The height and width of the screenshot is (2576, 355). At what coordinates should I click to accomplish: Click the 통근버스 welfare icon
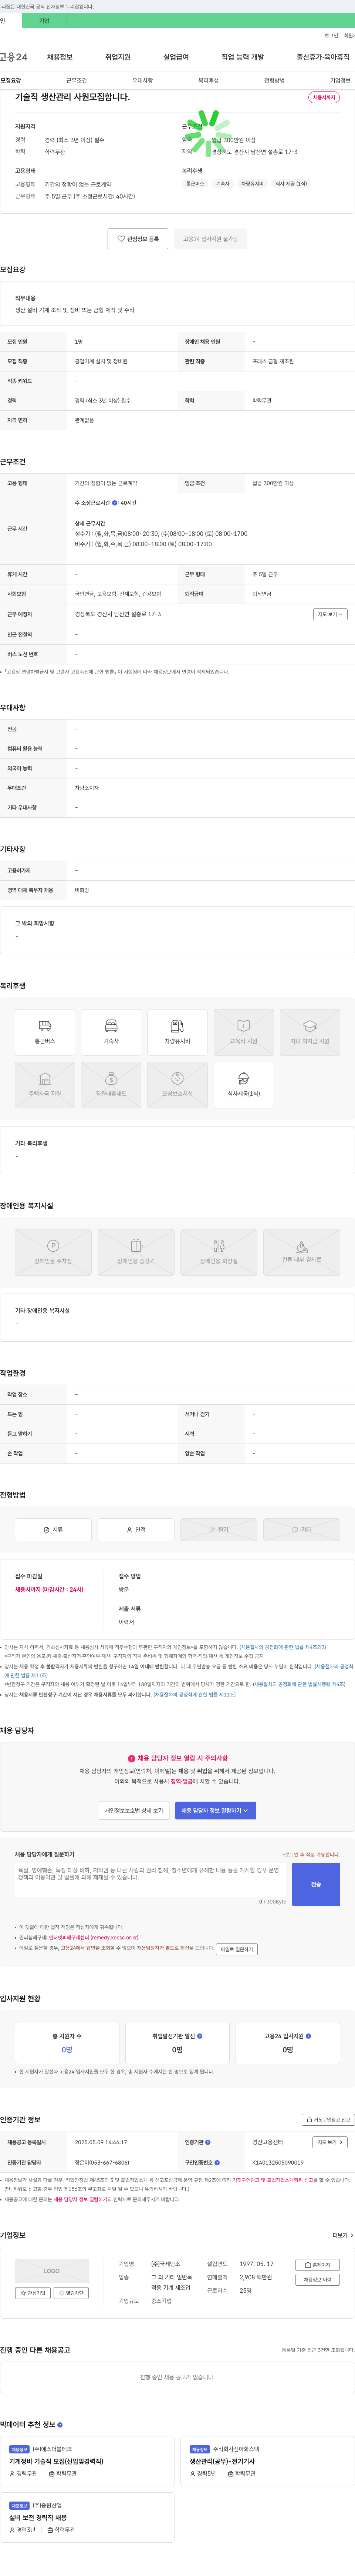coord(45,1033)
